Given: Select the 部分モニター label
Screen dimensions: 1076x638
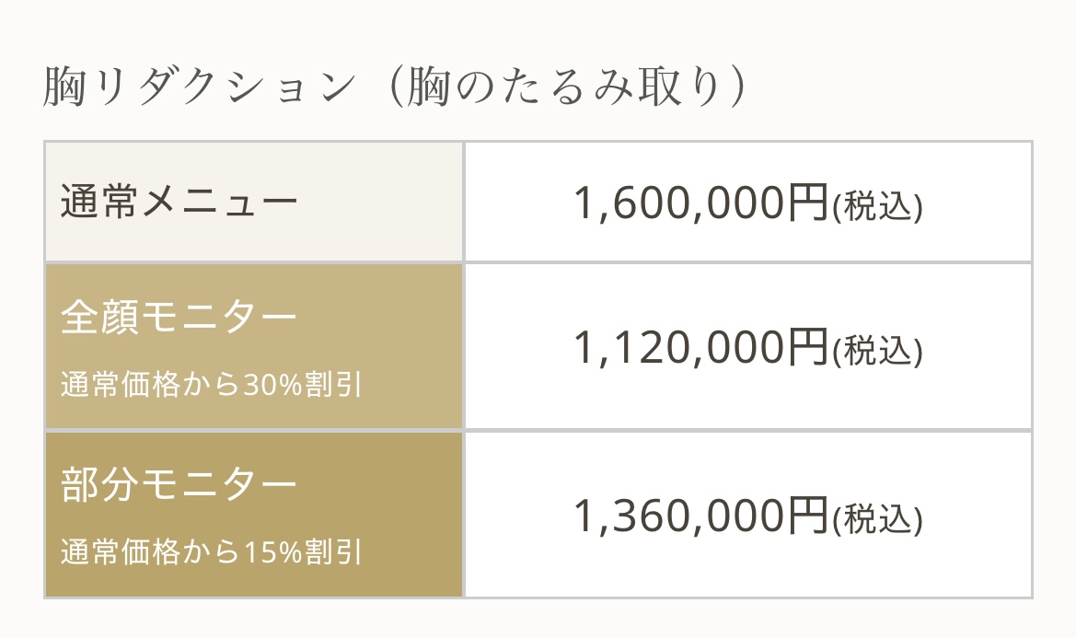Looking at the screenshot, I should [179, 485].
